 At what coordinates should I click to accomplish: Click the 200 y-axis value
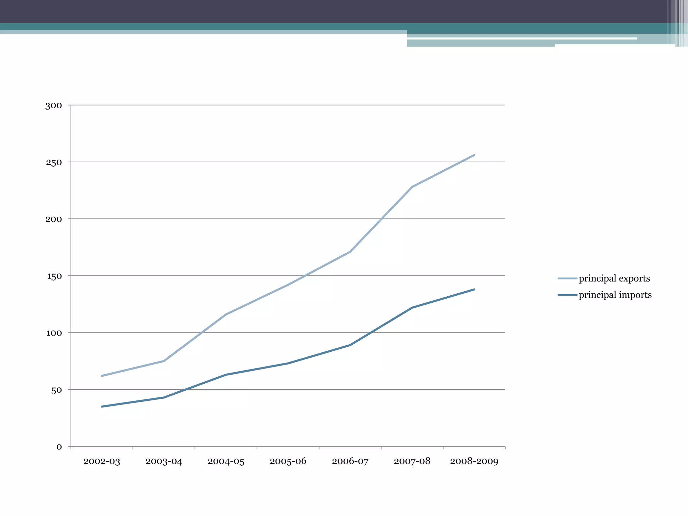(x=54, y=219)
